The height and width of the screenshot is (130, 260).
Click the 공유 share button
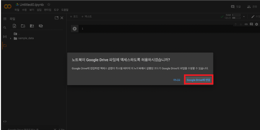point(252,7)
